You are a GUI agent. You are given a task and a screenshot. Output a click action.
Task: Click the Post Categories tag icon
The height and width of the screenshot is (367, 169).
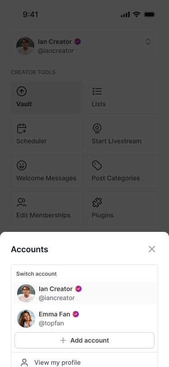97,165
